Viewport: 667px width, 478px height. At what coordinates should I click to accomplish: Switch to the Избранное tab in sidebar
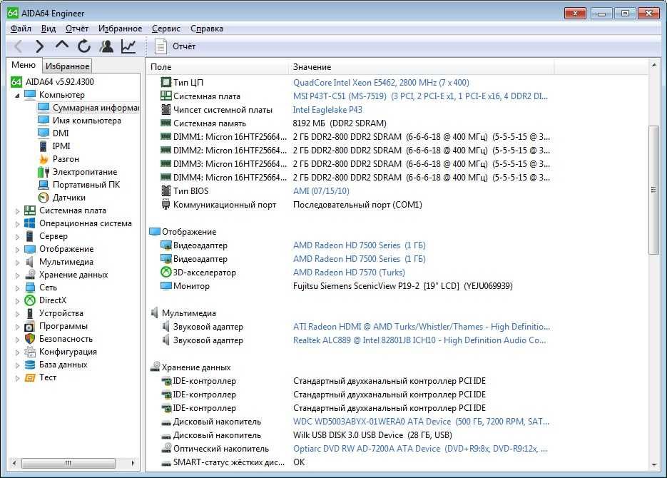67,66
